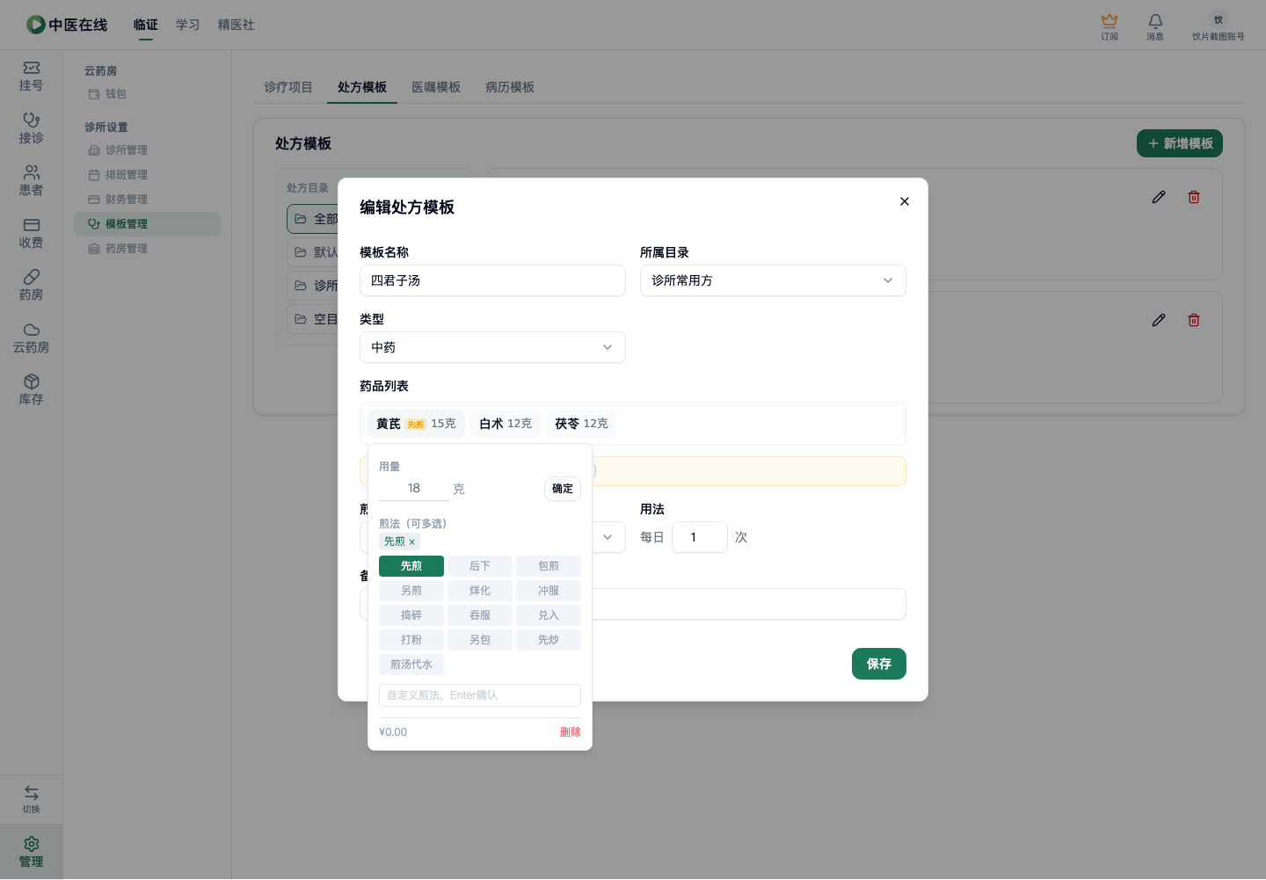Open the 类型 中药 dropdown
The height and width of the screenshot is (880, 1266).
[492, 347]
